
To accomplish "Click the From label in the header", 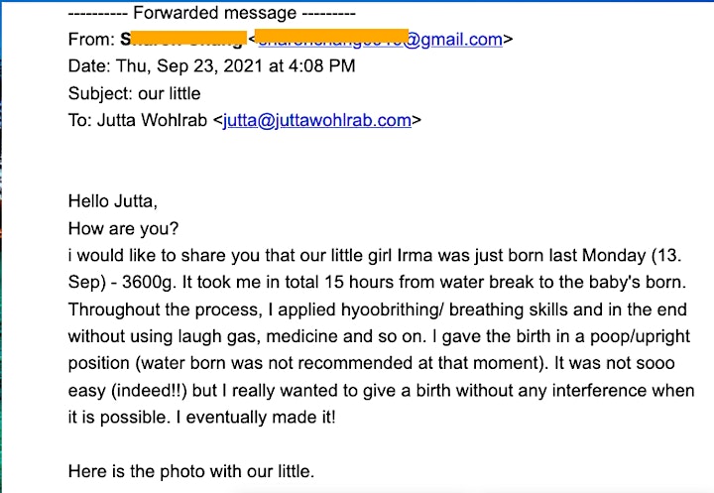I will pyautogui.click(x=91, y=40).
